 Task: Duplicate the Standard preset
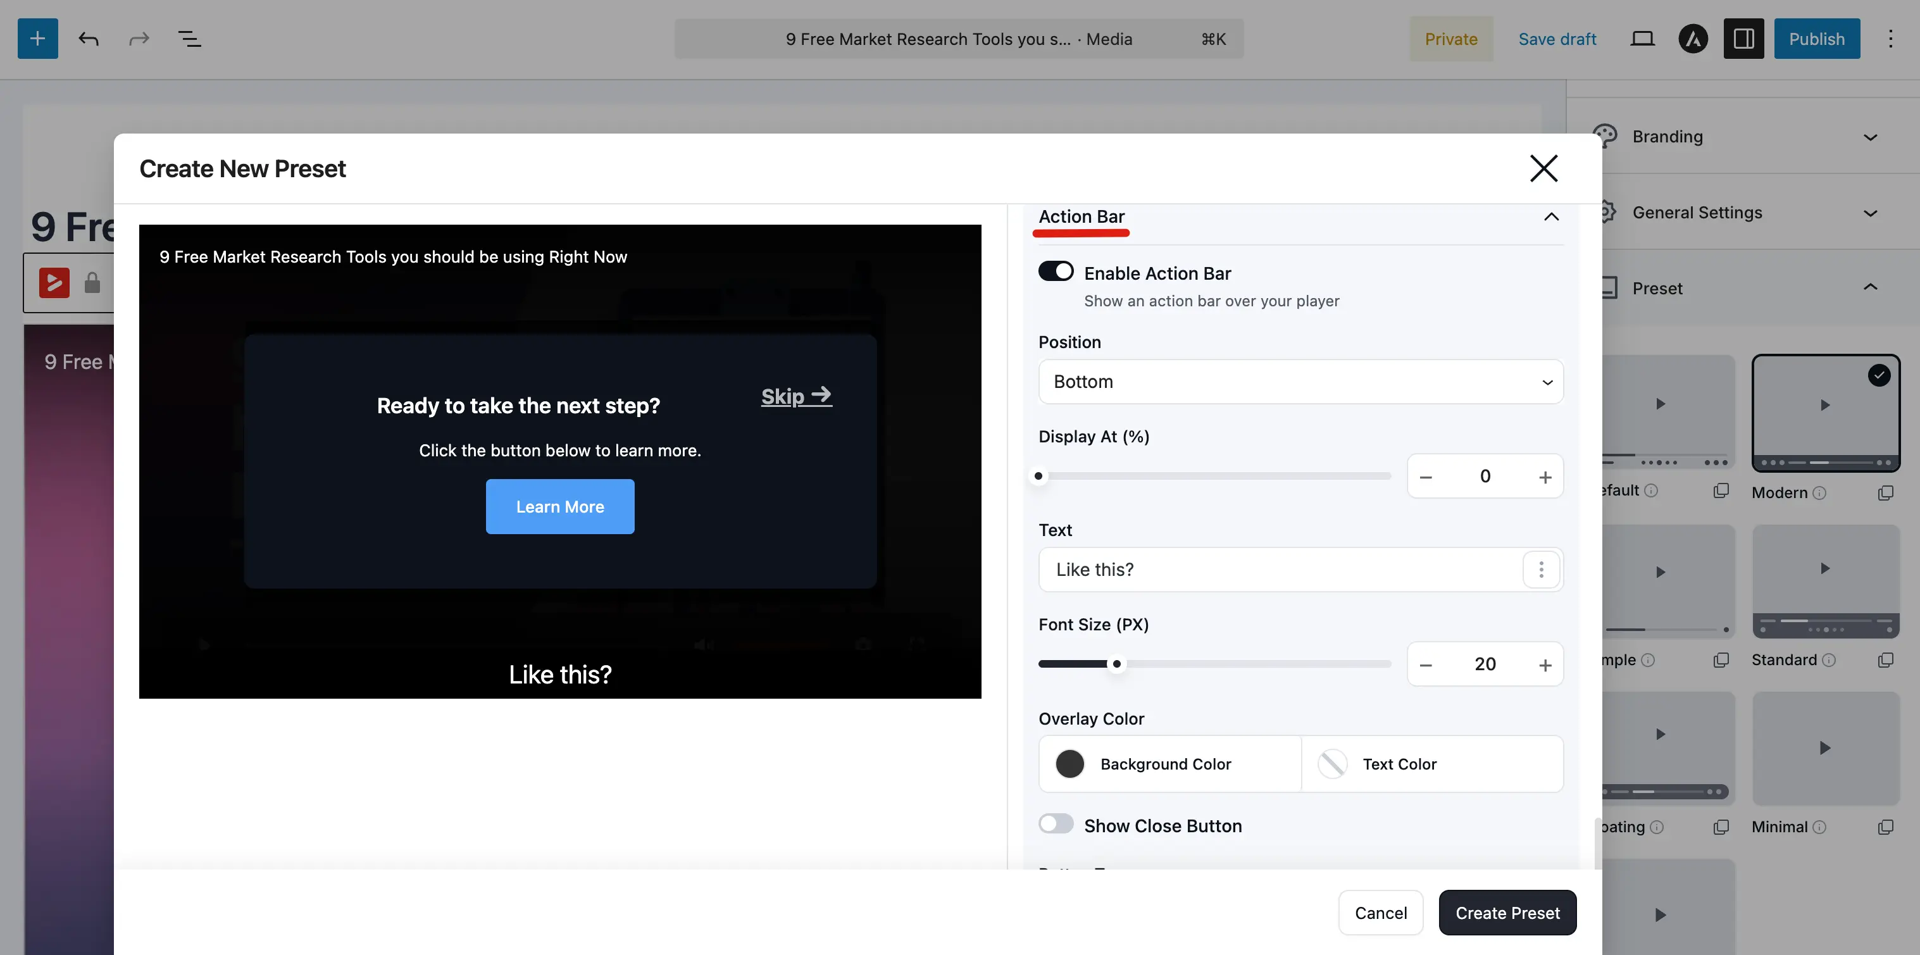pos(1885,660)
